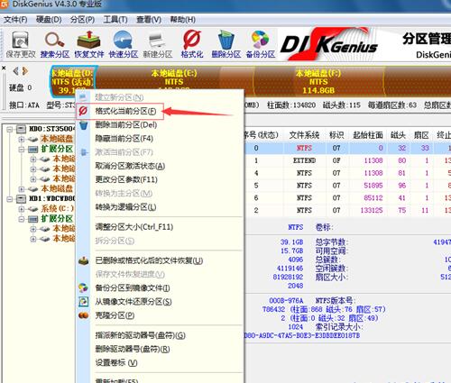Image resolution: width=451 pixels, height=383 pixels.
Task: Click the 磁头 column header
Action: click(x=399, y=135)
